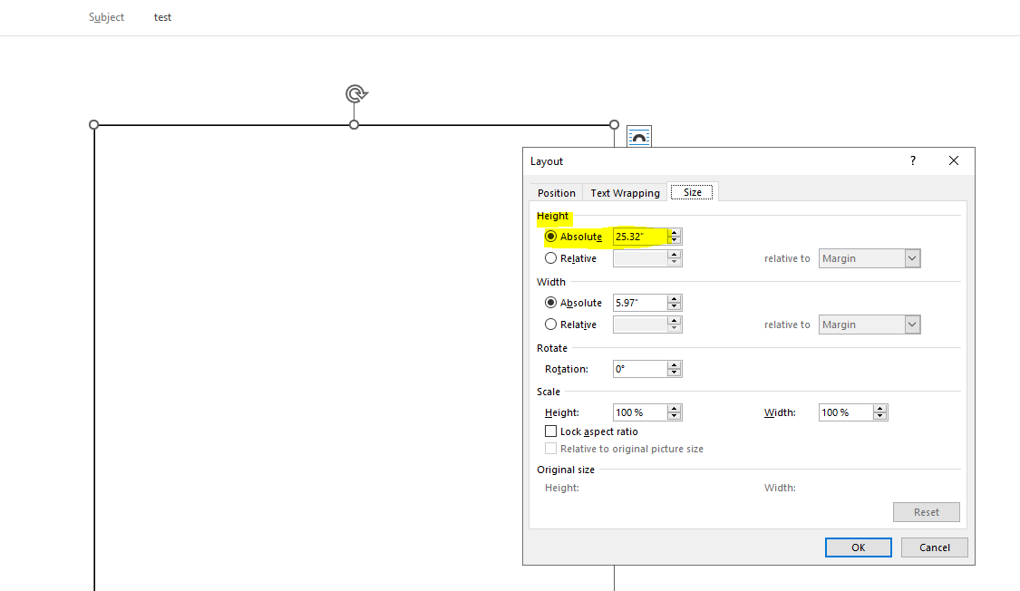Click the OK button
The height and width of the screenshot is (591, 1020).
coord(858,547)
